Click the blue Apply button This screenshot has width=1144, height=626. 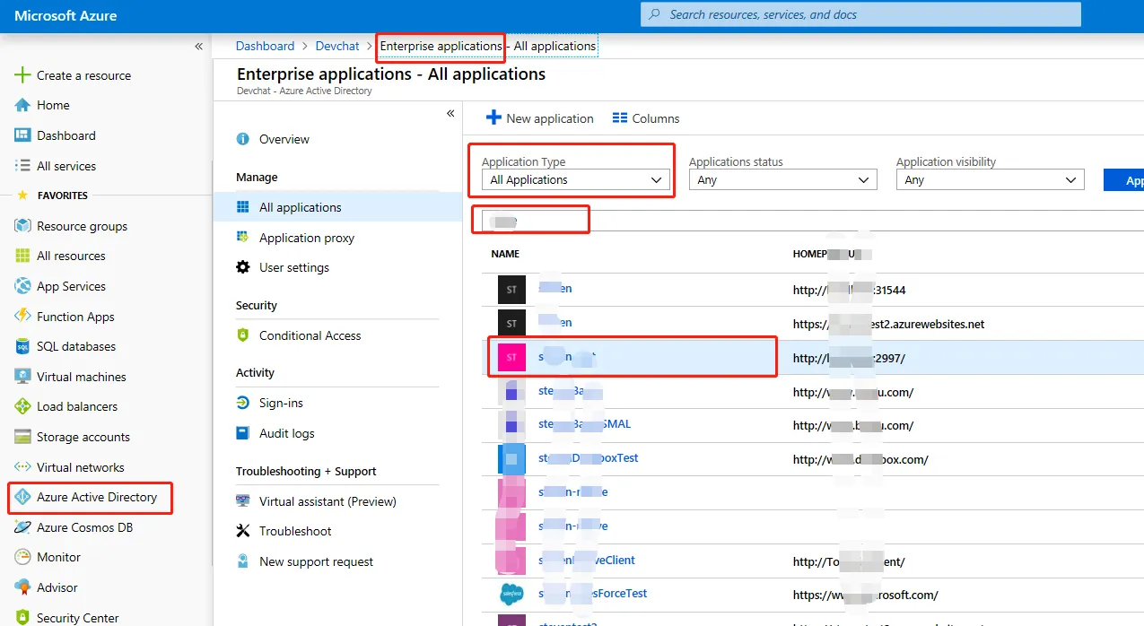(x=1124, y=180)
